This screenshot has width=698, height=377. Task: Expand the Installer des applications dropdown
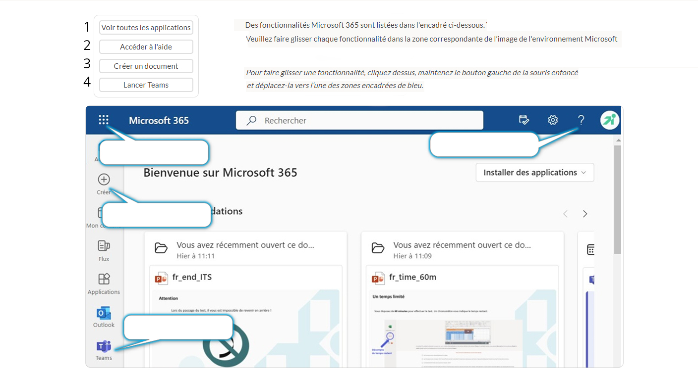point(534,173)
